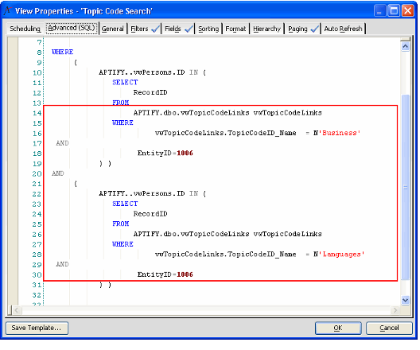Click the AND keyword on line 29

pos(62,264)
